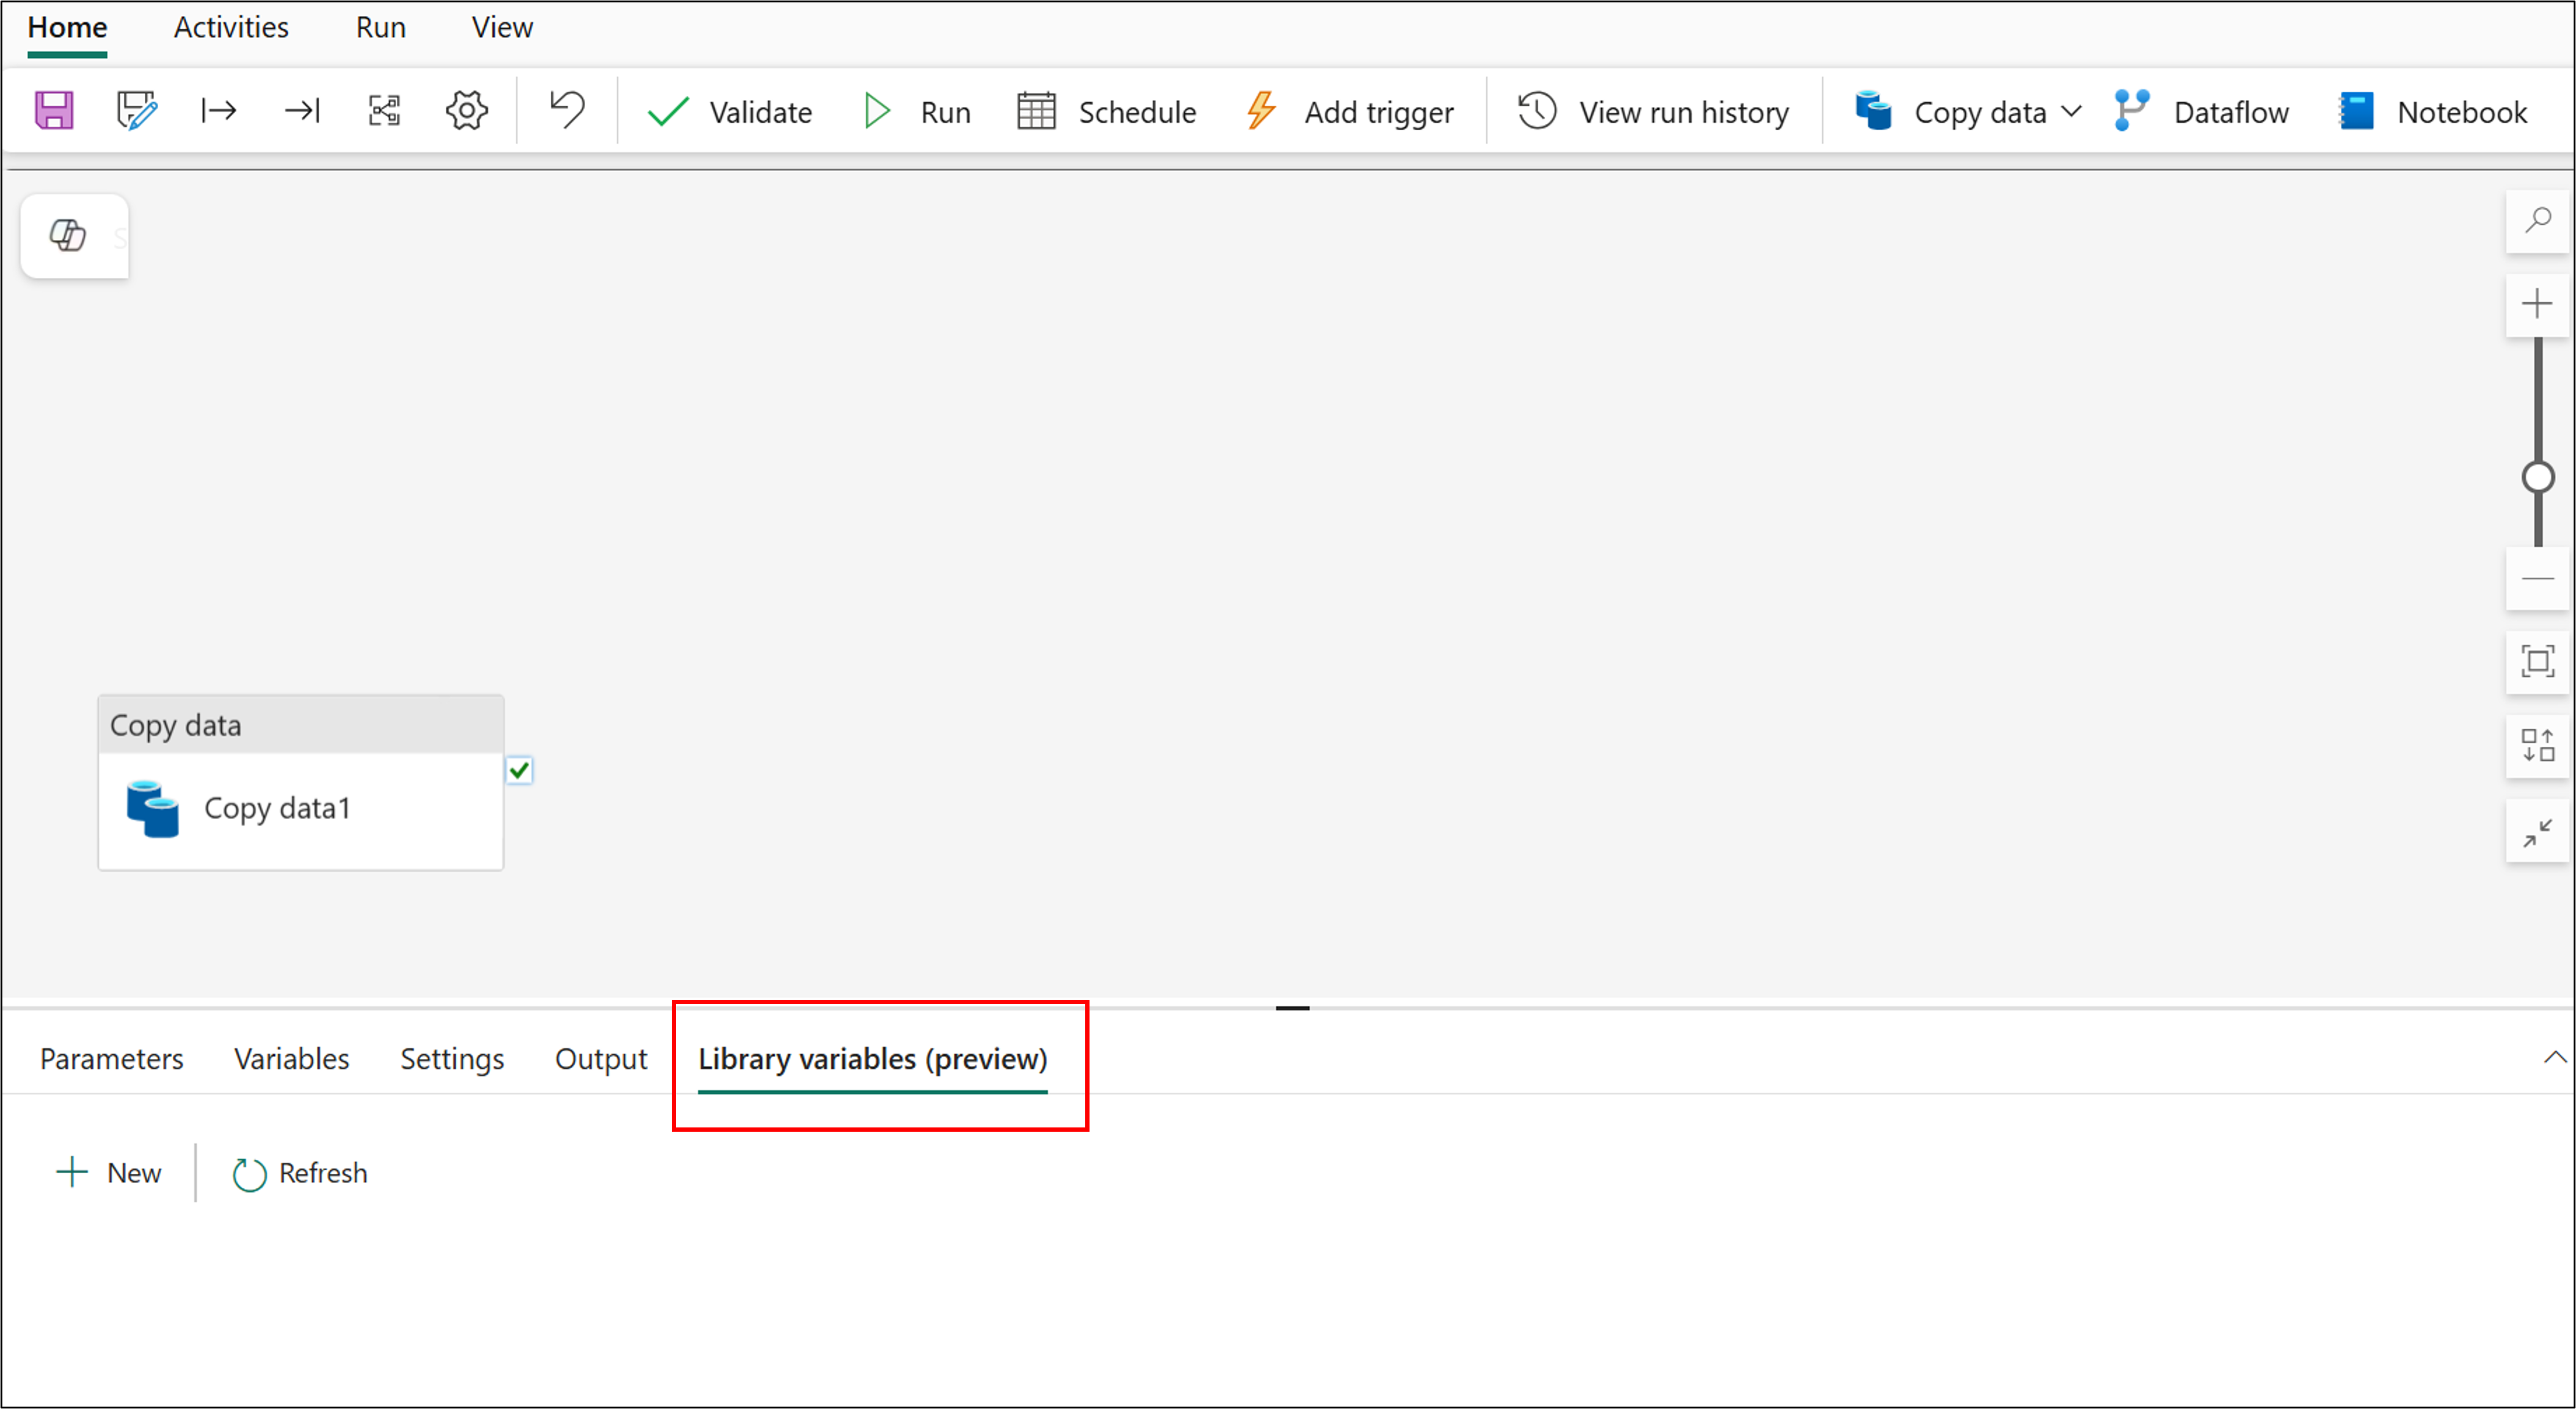The image size is (2576, 1409).
Task: Open the Copilot icon on canvas
Action: coord(68,235)
